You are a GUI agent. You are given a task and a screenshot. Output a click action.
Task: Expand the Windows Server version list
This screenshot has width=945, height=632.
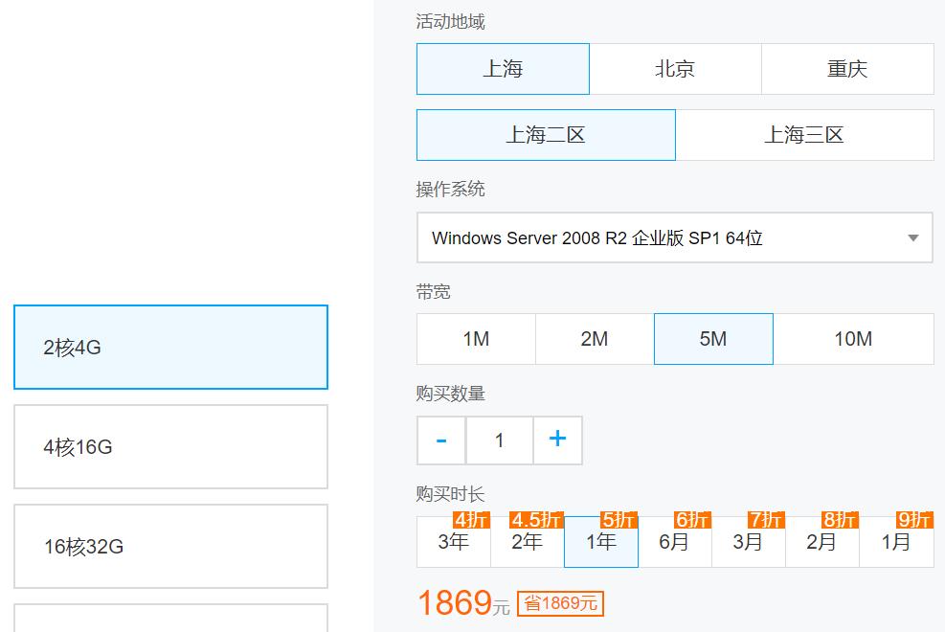pos(674,237)
